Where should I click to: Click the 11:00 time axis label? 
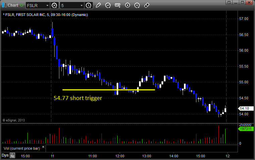pyautogui.click(x=92, y=156)
